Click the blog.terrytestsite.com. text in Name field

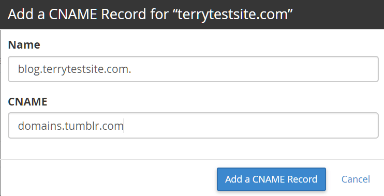pos(75,69)
